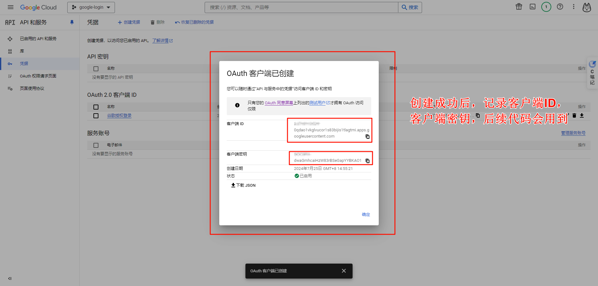Click the 搜索 search button

click(410, 7)
